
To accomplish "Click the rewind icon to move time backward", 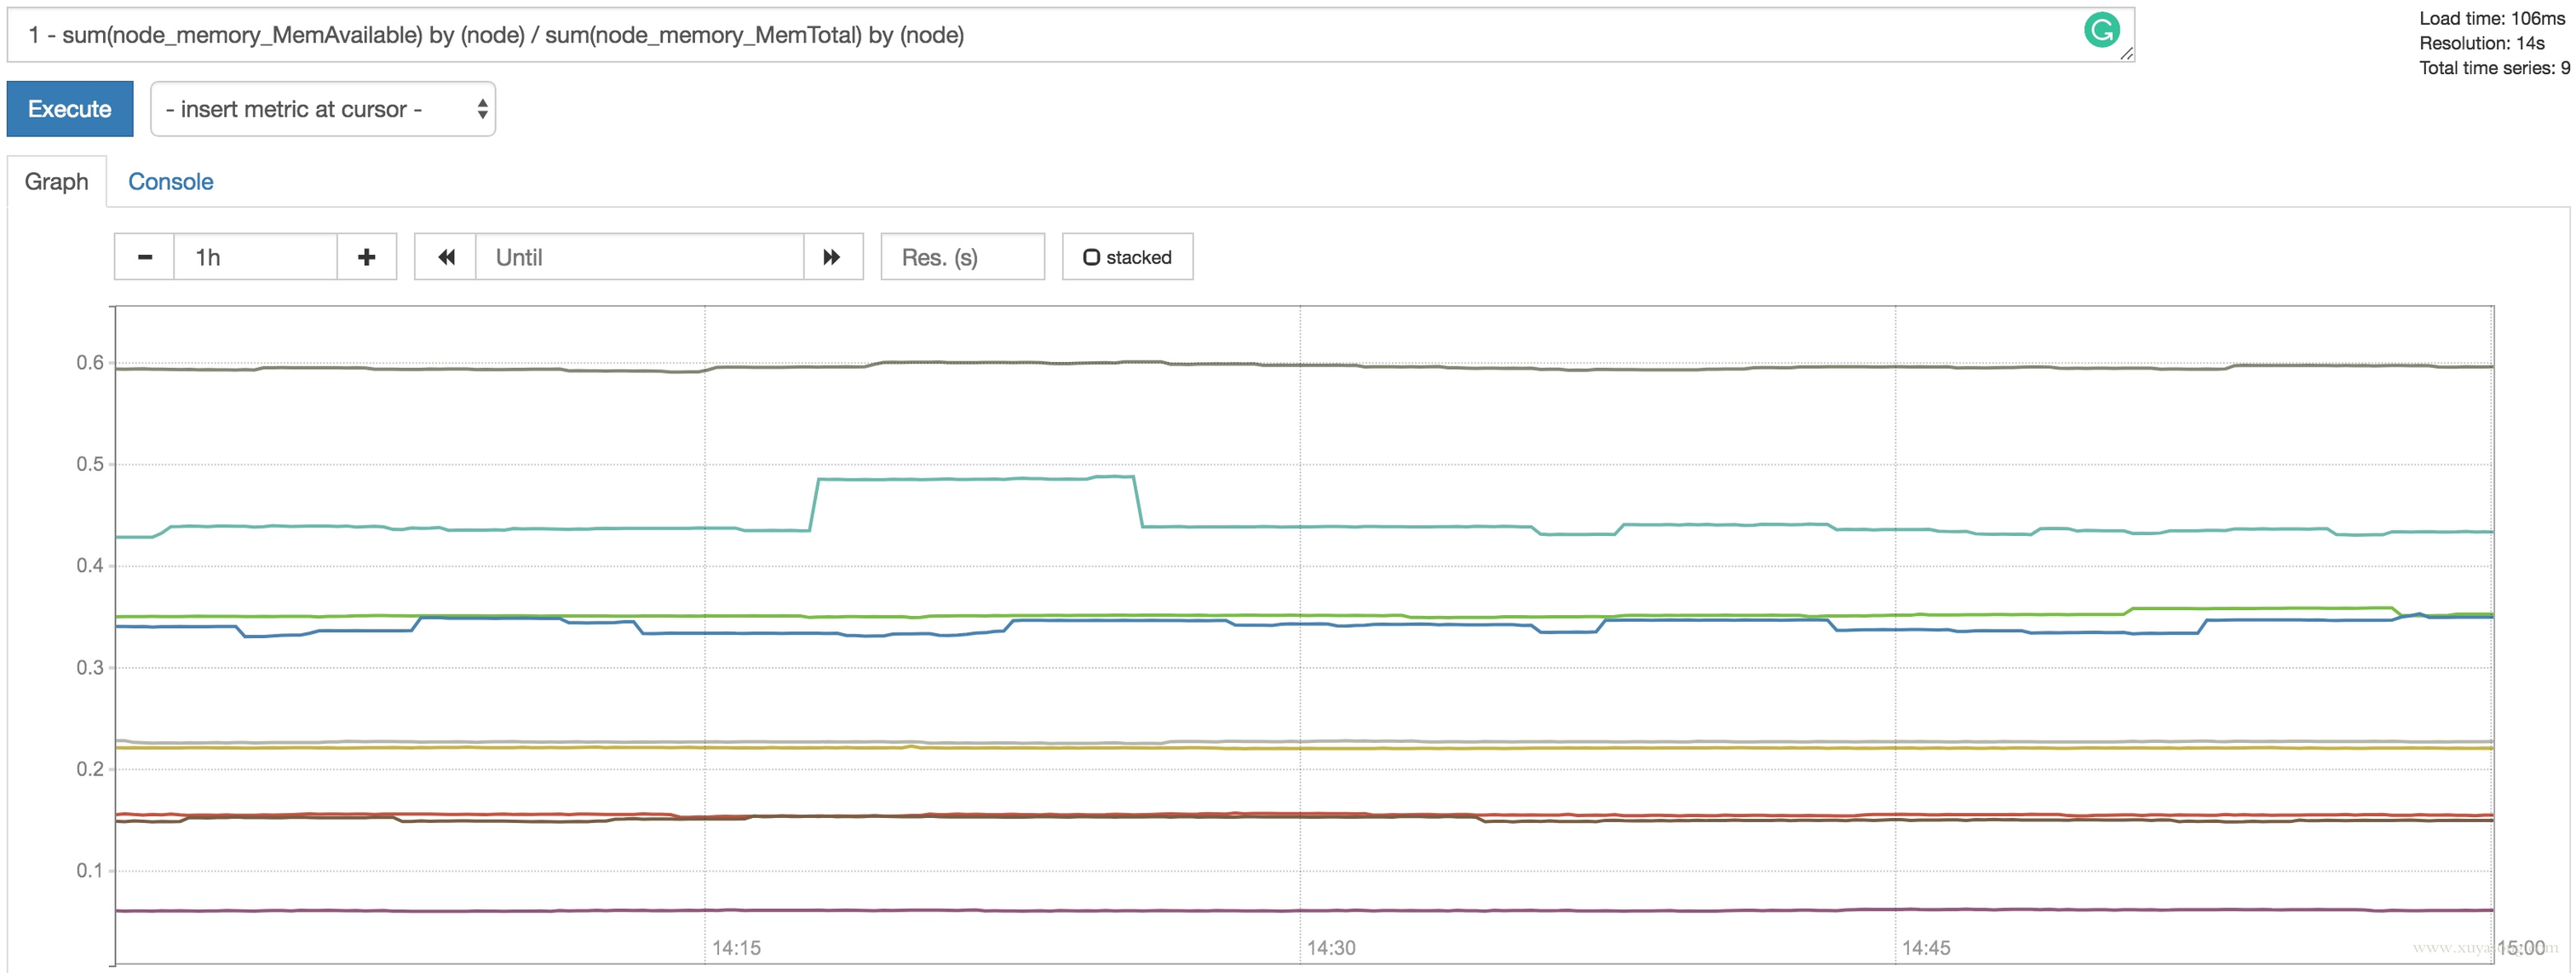I will 446,257.
